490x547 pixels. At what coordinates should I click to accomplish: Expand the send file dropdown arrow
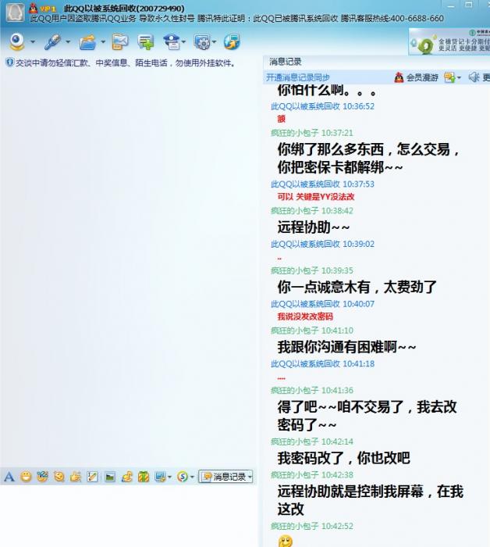click(103, 42)
